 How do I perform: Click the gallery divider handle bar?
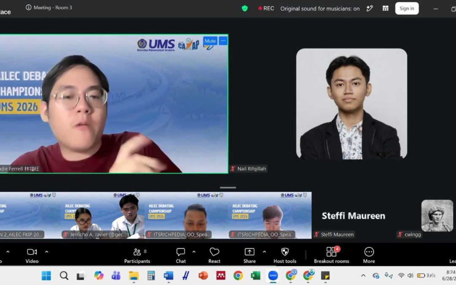(x=228, y=187)
